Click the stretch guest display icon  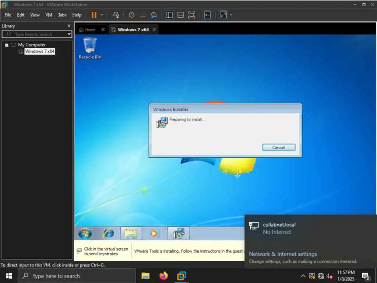(223, 15)
